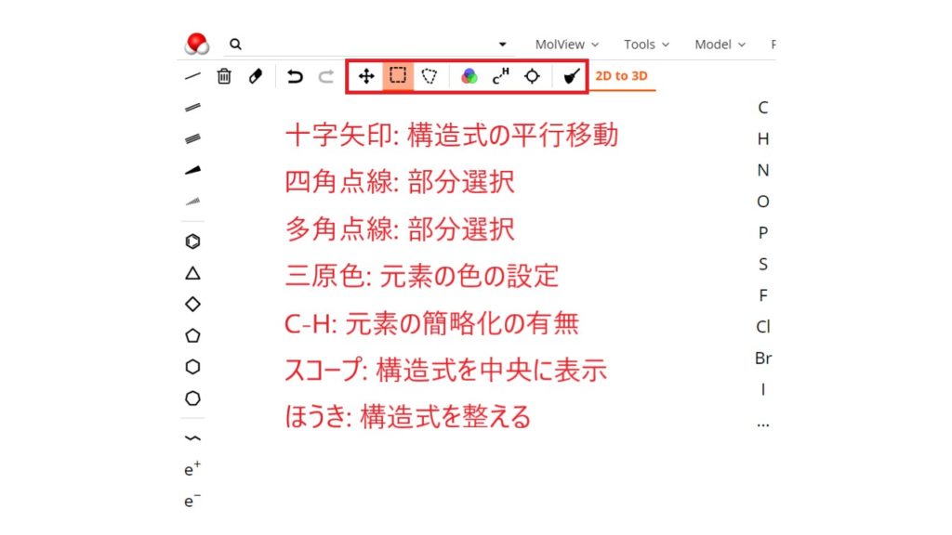Click the scope icon to center the structure
Viewport: 952px width, 535px height.
pyautogui.click(x=532, y=76)
